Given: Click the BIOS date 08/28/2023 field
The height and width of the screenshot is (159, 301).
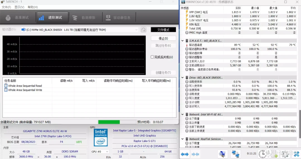Looking at the screenshot, I should point(28,142).
